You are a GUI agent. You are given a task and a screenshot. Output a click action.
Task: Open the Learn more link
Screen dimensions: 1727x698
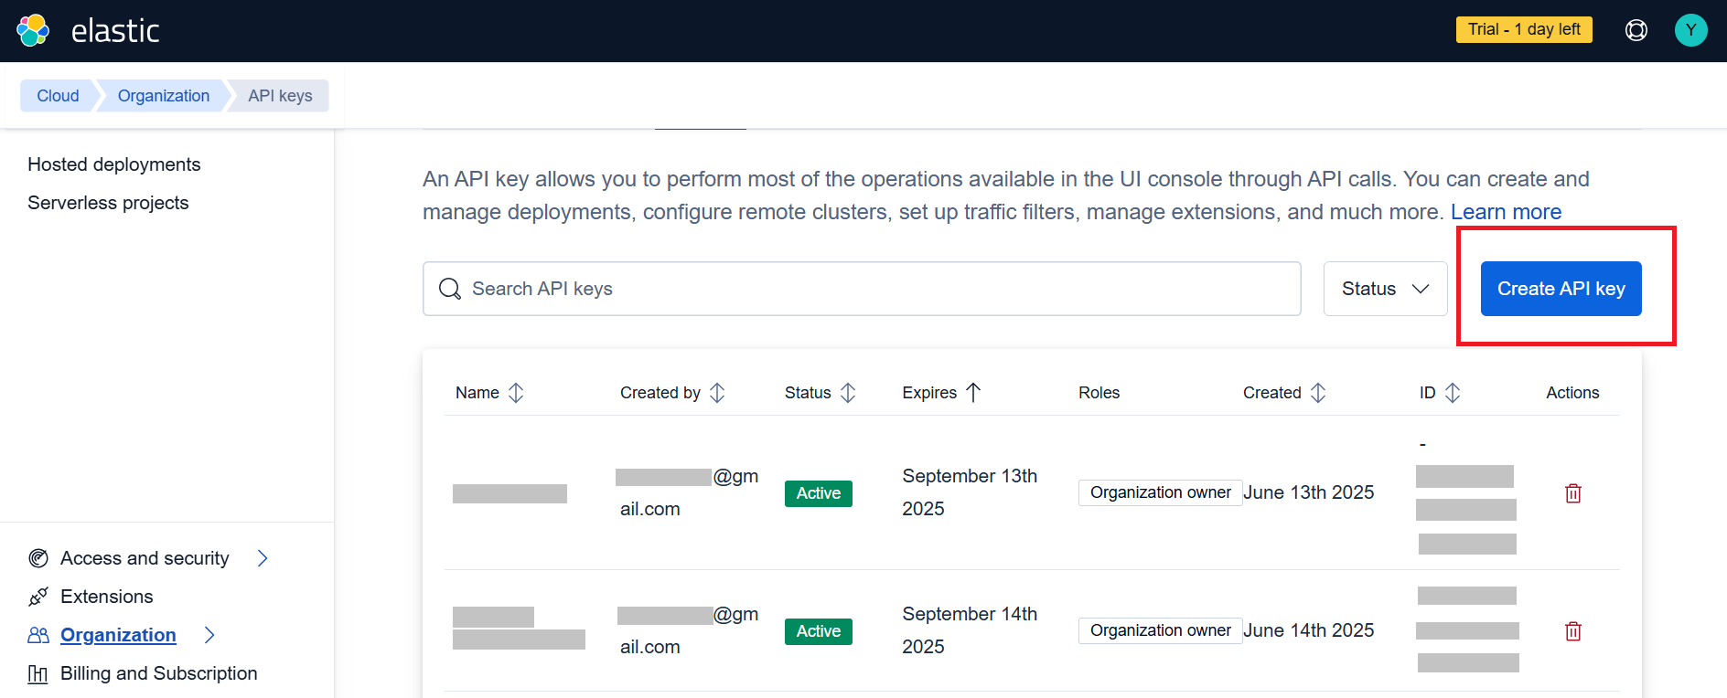1506,212
